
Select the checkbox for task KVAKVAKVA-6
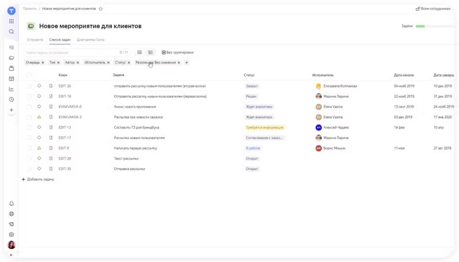(29, 107)
